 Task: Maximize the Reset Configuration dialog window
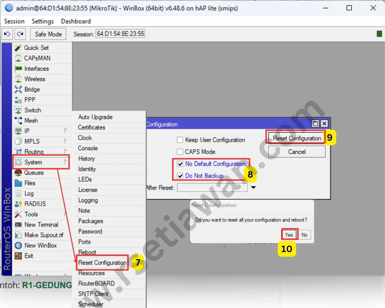(x=316, y=124)
